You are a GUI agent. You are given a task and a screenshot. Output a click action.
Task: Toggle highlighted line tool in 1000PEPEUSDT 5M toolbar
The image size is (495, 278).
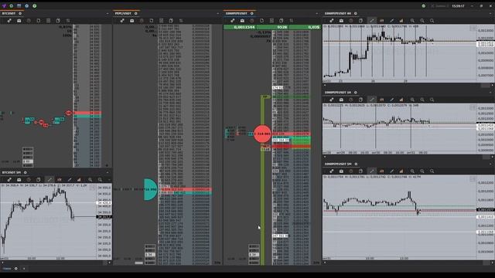click(372, 171)
